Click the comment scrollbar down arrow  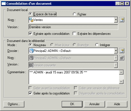coord(121,82)
